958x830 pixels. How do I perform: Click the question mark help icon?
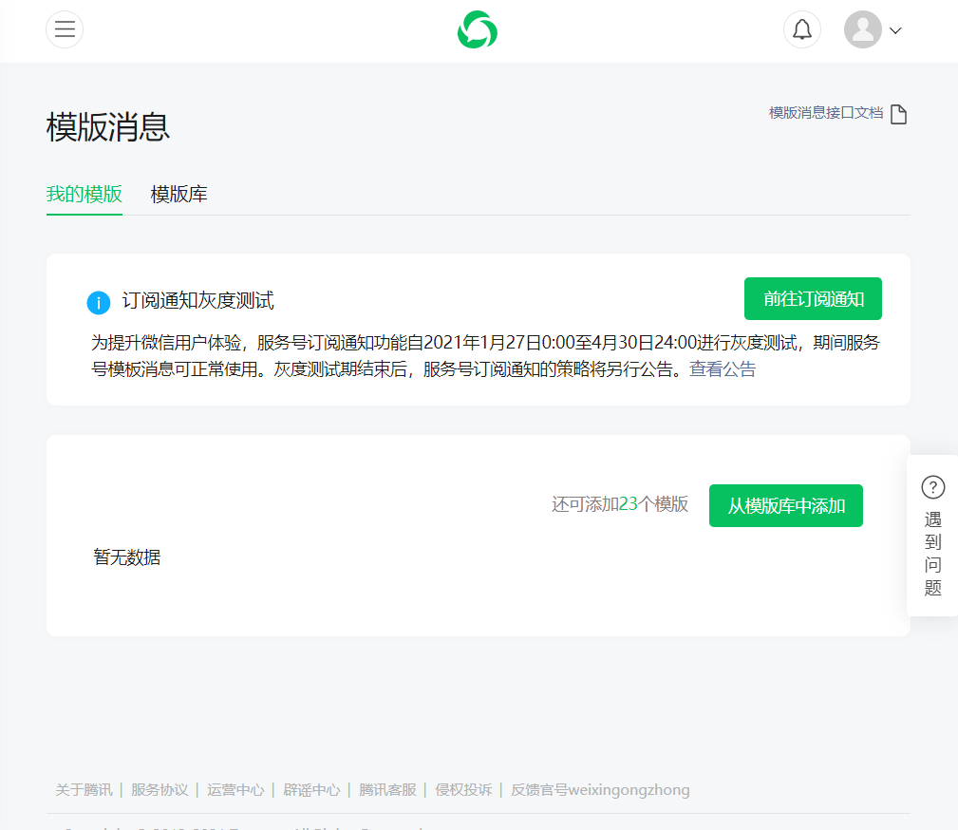(933, 487)
